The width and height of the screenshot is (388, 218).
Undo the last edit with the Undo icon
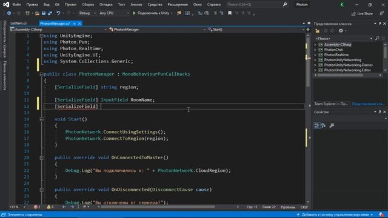point(58,13)
